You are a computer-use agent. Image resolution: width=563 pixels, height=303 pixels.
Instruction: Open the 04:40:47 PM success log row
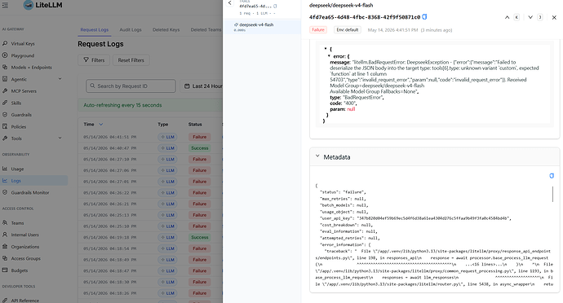tap(150, 148)
